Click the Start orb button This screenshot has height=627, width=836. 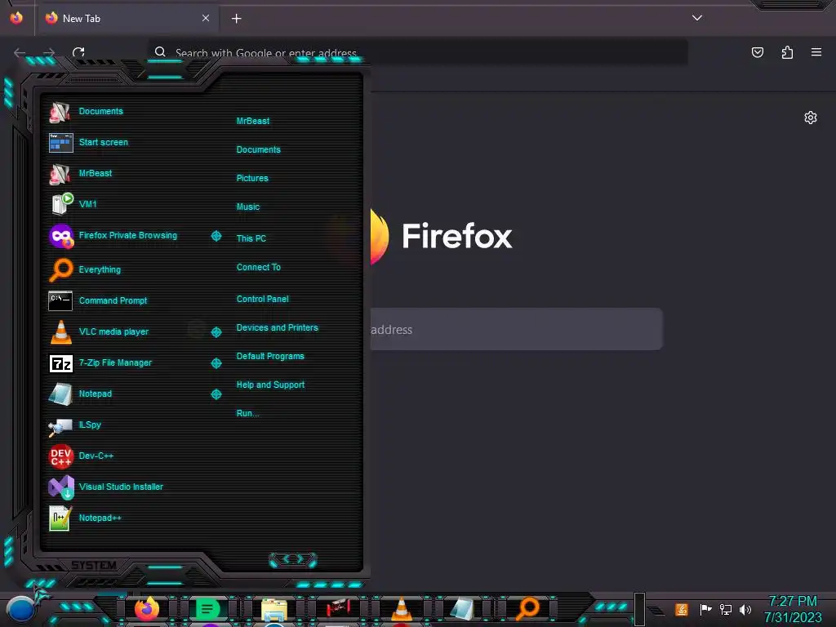click(x=21, y=609)
